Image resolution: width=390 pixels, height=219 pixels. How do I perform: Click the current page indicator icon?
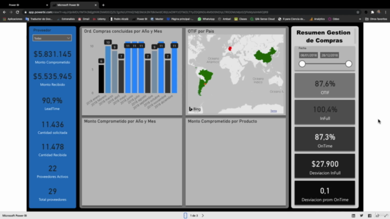[x=185, y=215]
